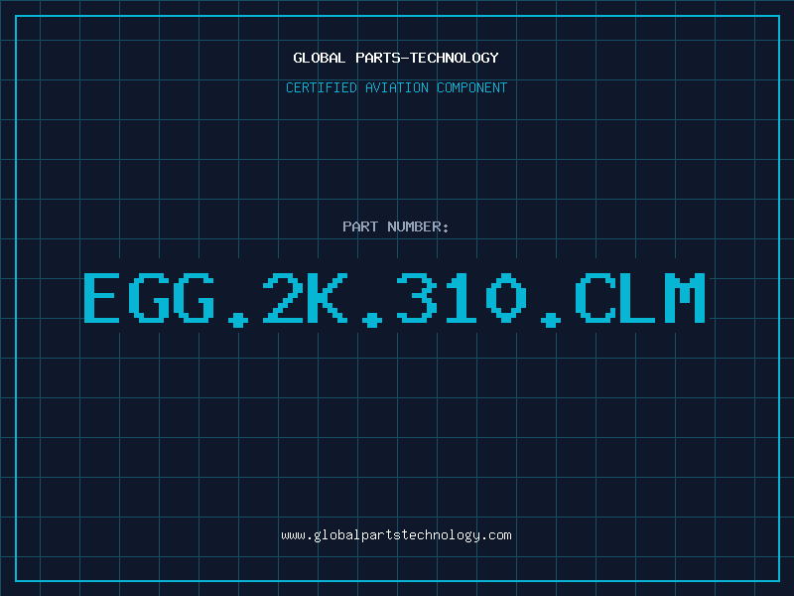Click the word AVIATION in the subtitle
Image resolution: width=794 pixels, height=596 pixels.
(x=397, y=87)
